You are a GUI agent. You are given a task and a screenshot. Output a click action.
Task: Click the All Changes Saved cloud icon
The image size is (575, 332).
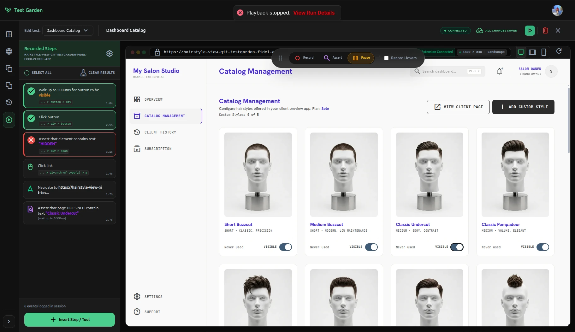tap(480, 31)
